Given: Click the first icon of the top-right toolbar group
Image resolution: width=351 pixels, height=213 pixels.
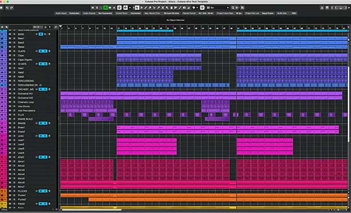Looking at the screenshot, I should pos(322,7).
